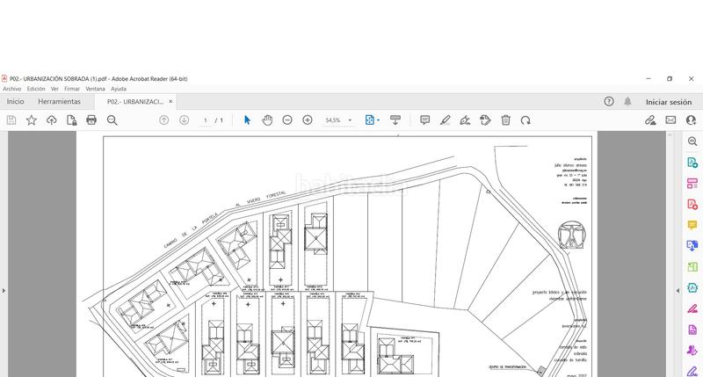The width and height of the screenshot is (703, 377).
Task: Open the Archivo menu
Action: coord(11,89)
